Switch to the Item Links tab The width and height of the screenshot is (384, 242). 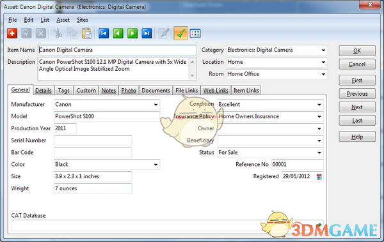click(246, 91)
